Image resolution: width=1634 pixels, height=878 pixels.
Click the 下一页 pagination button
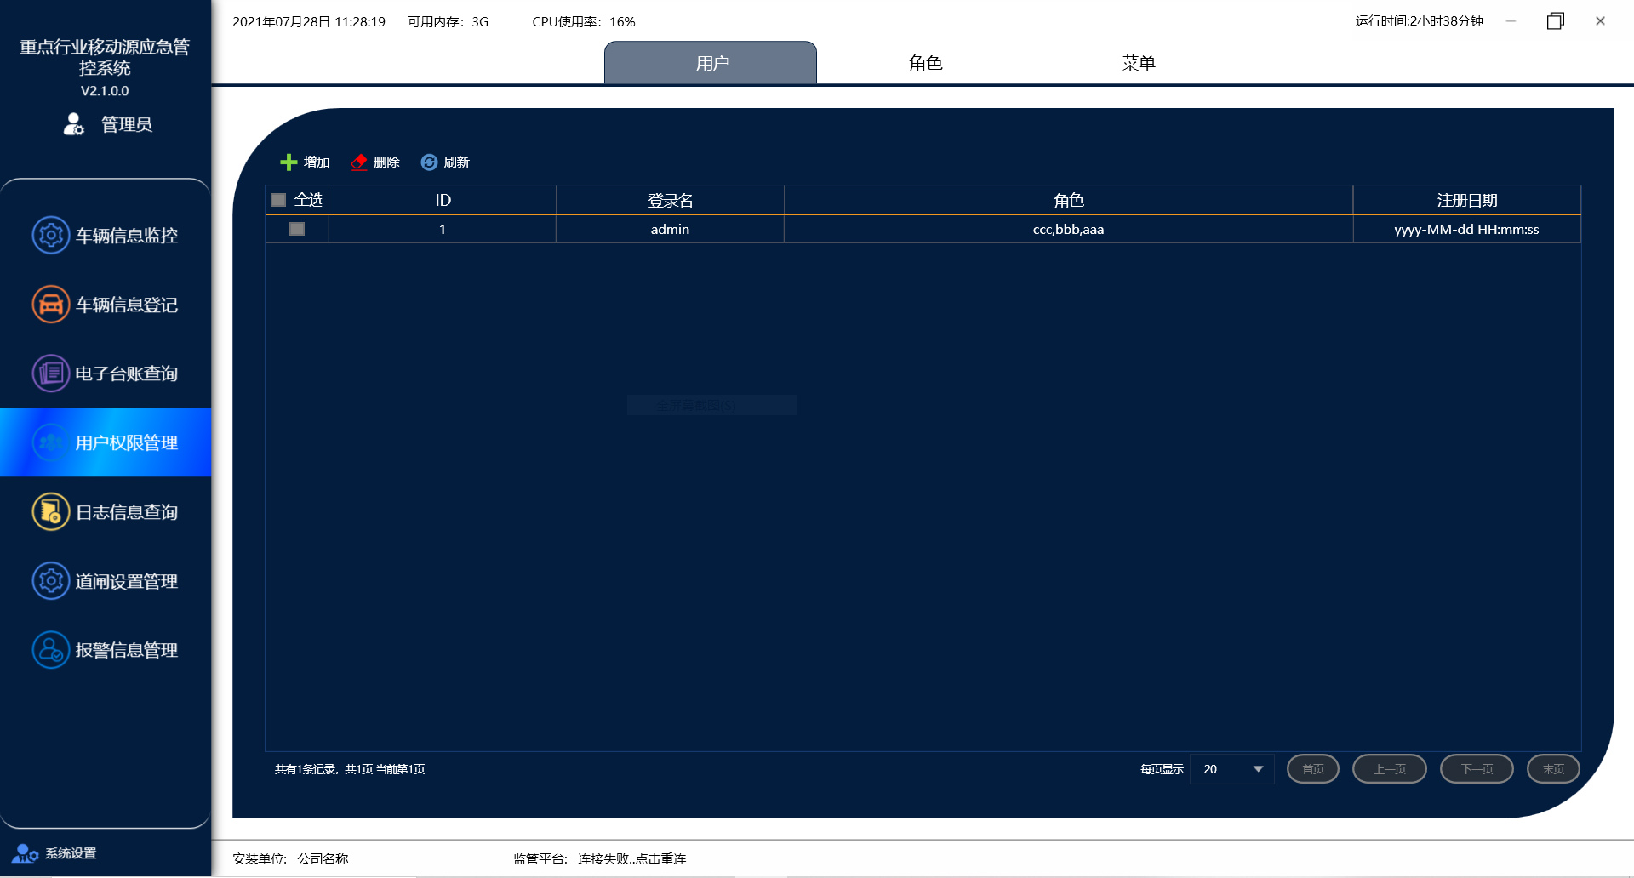point(1477,769)
